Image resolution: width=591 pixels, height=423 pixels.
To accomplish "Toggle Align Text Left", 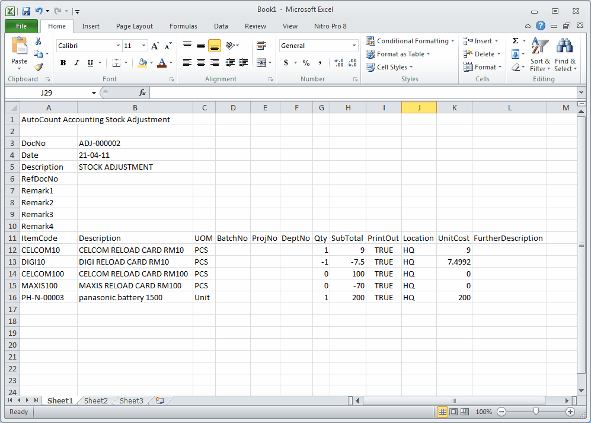I will click(187, 63).
